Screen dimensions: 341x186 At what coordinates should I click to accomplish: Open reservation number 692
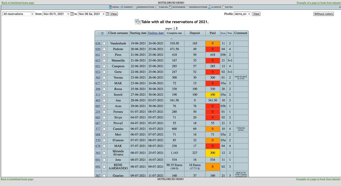[98, 167]
